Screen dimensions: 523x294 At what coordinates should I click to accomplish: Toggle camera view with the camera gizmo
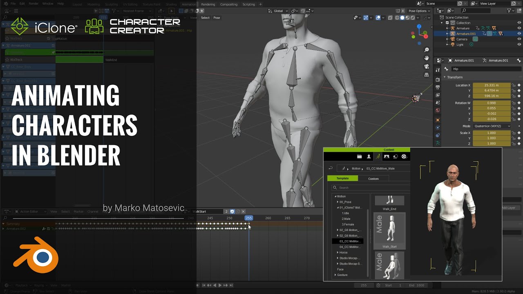pyautogui.click(x=427, y=67)
